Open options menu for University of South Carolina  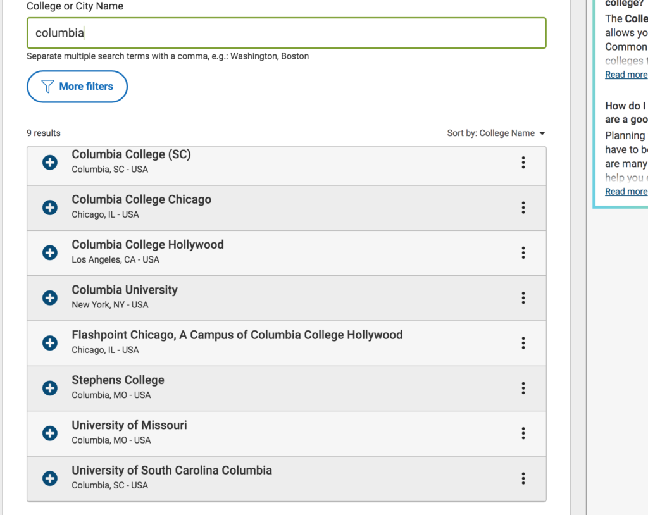(x=523, y=478)
